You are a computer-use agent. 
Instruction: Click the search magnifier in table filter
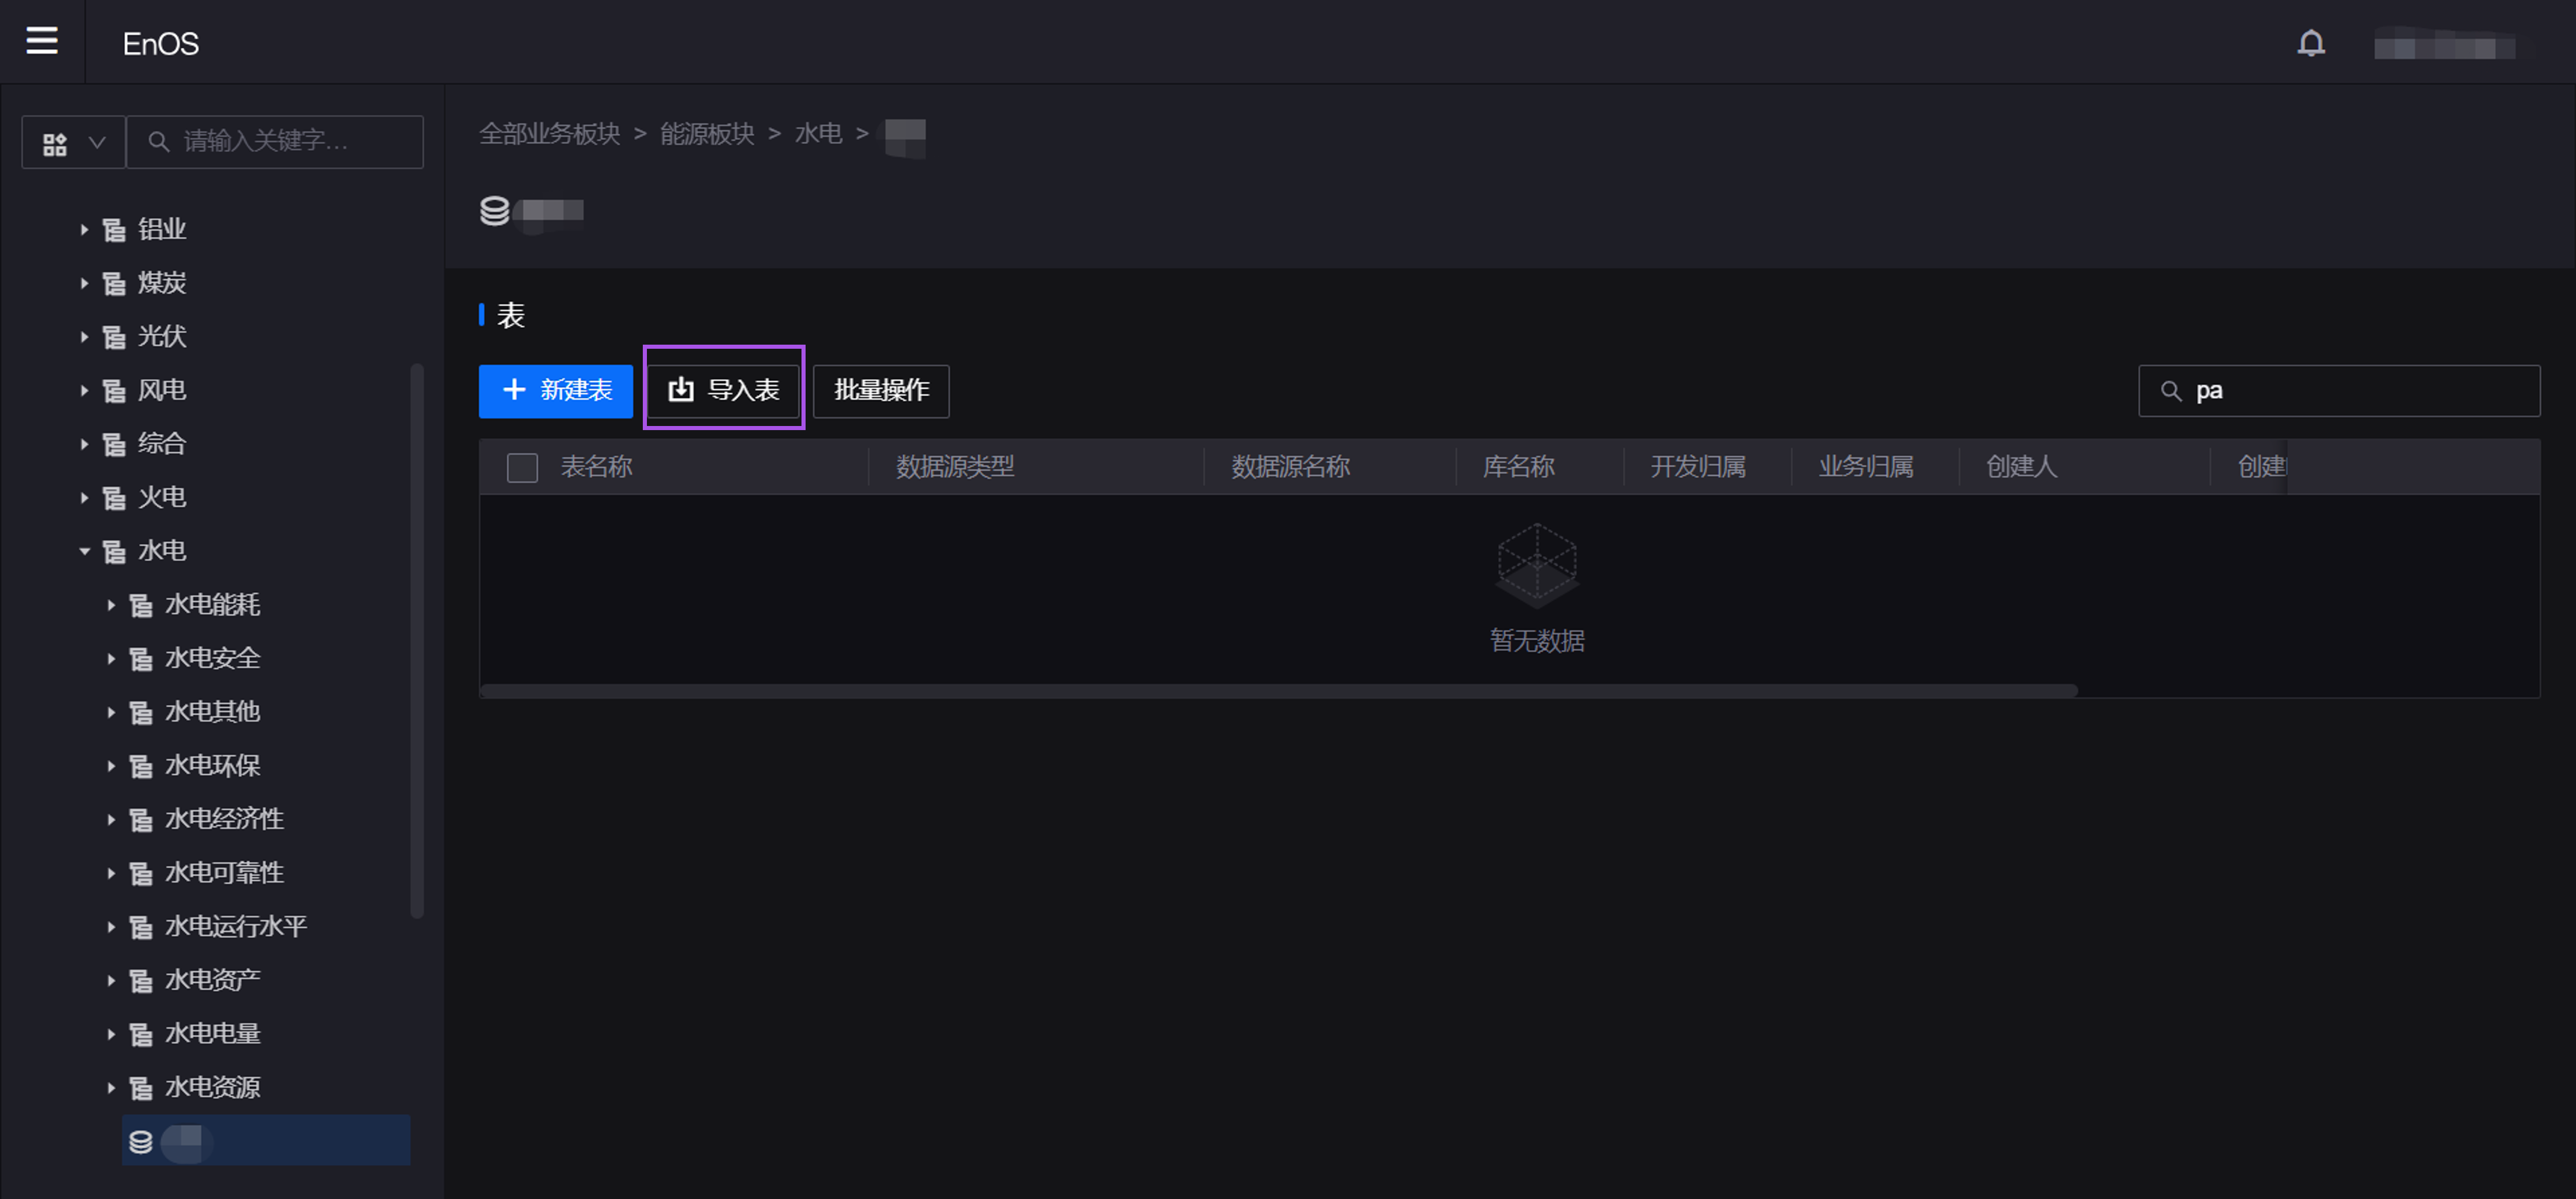click(x=2171, y=391)
